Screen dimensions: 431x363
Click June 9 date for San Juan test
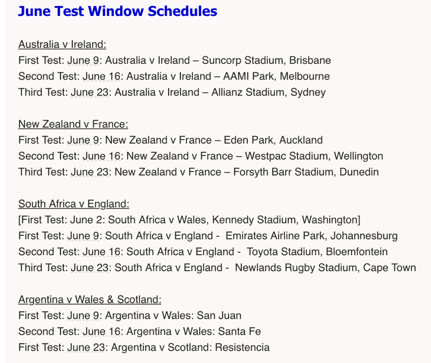click(83, 316)
